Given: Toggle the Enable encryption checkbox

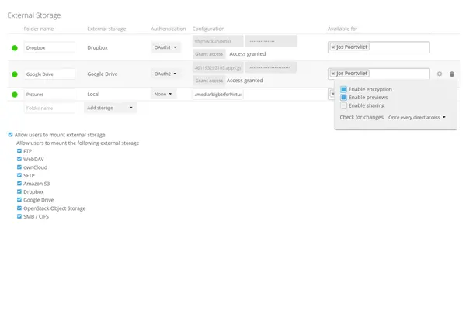Looking at the screenshot, I should [x=343, y=89].
